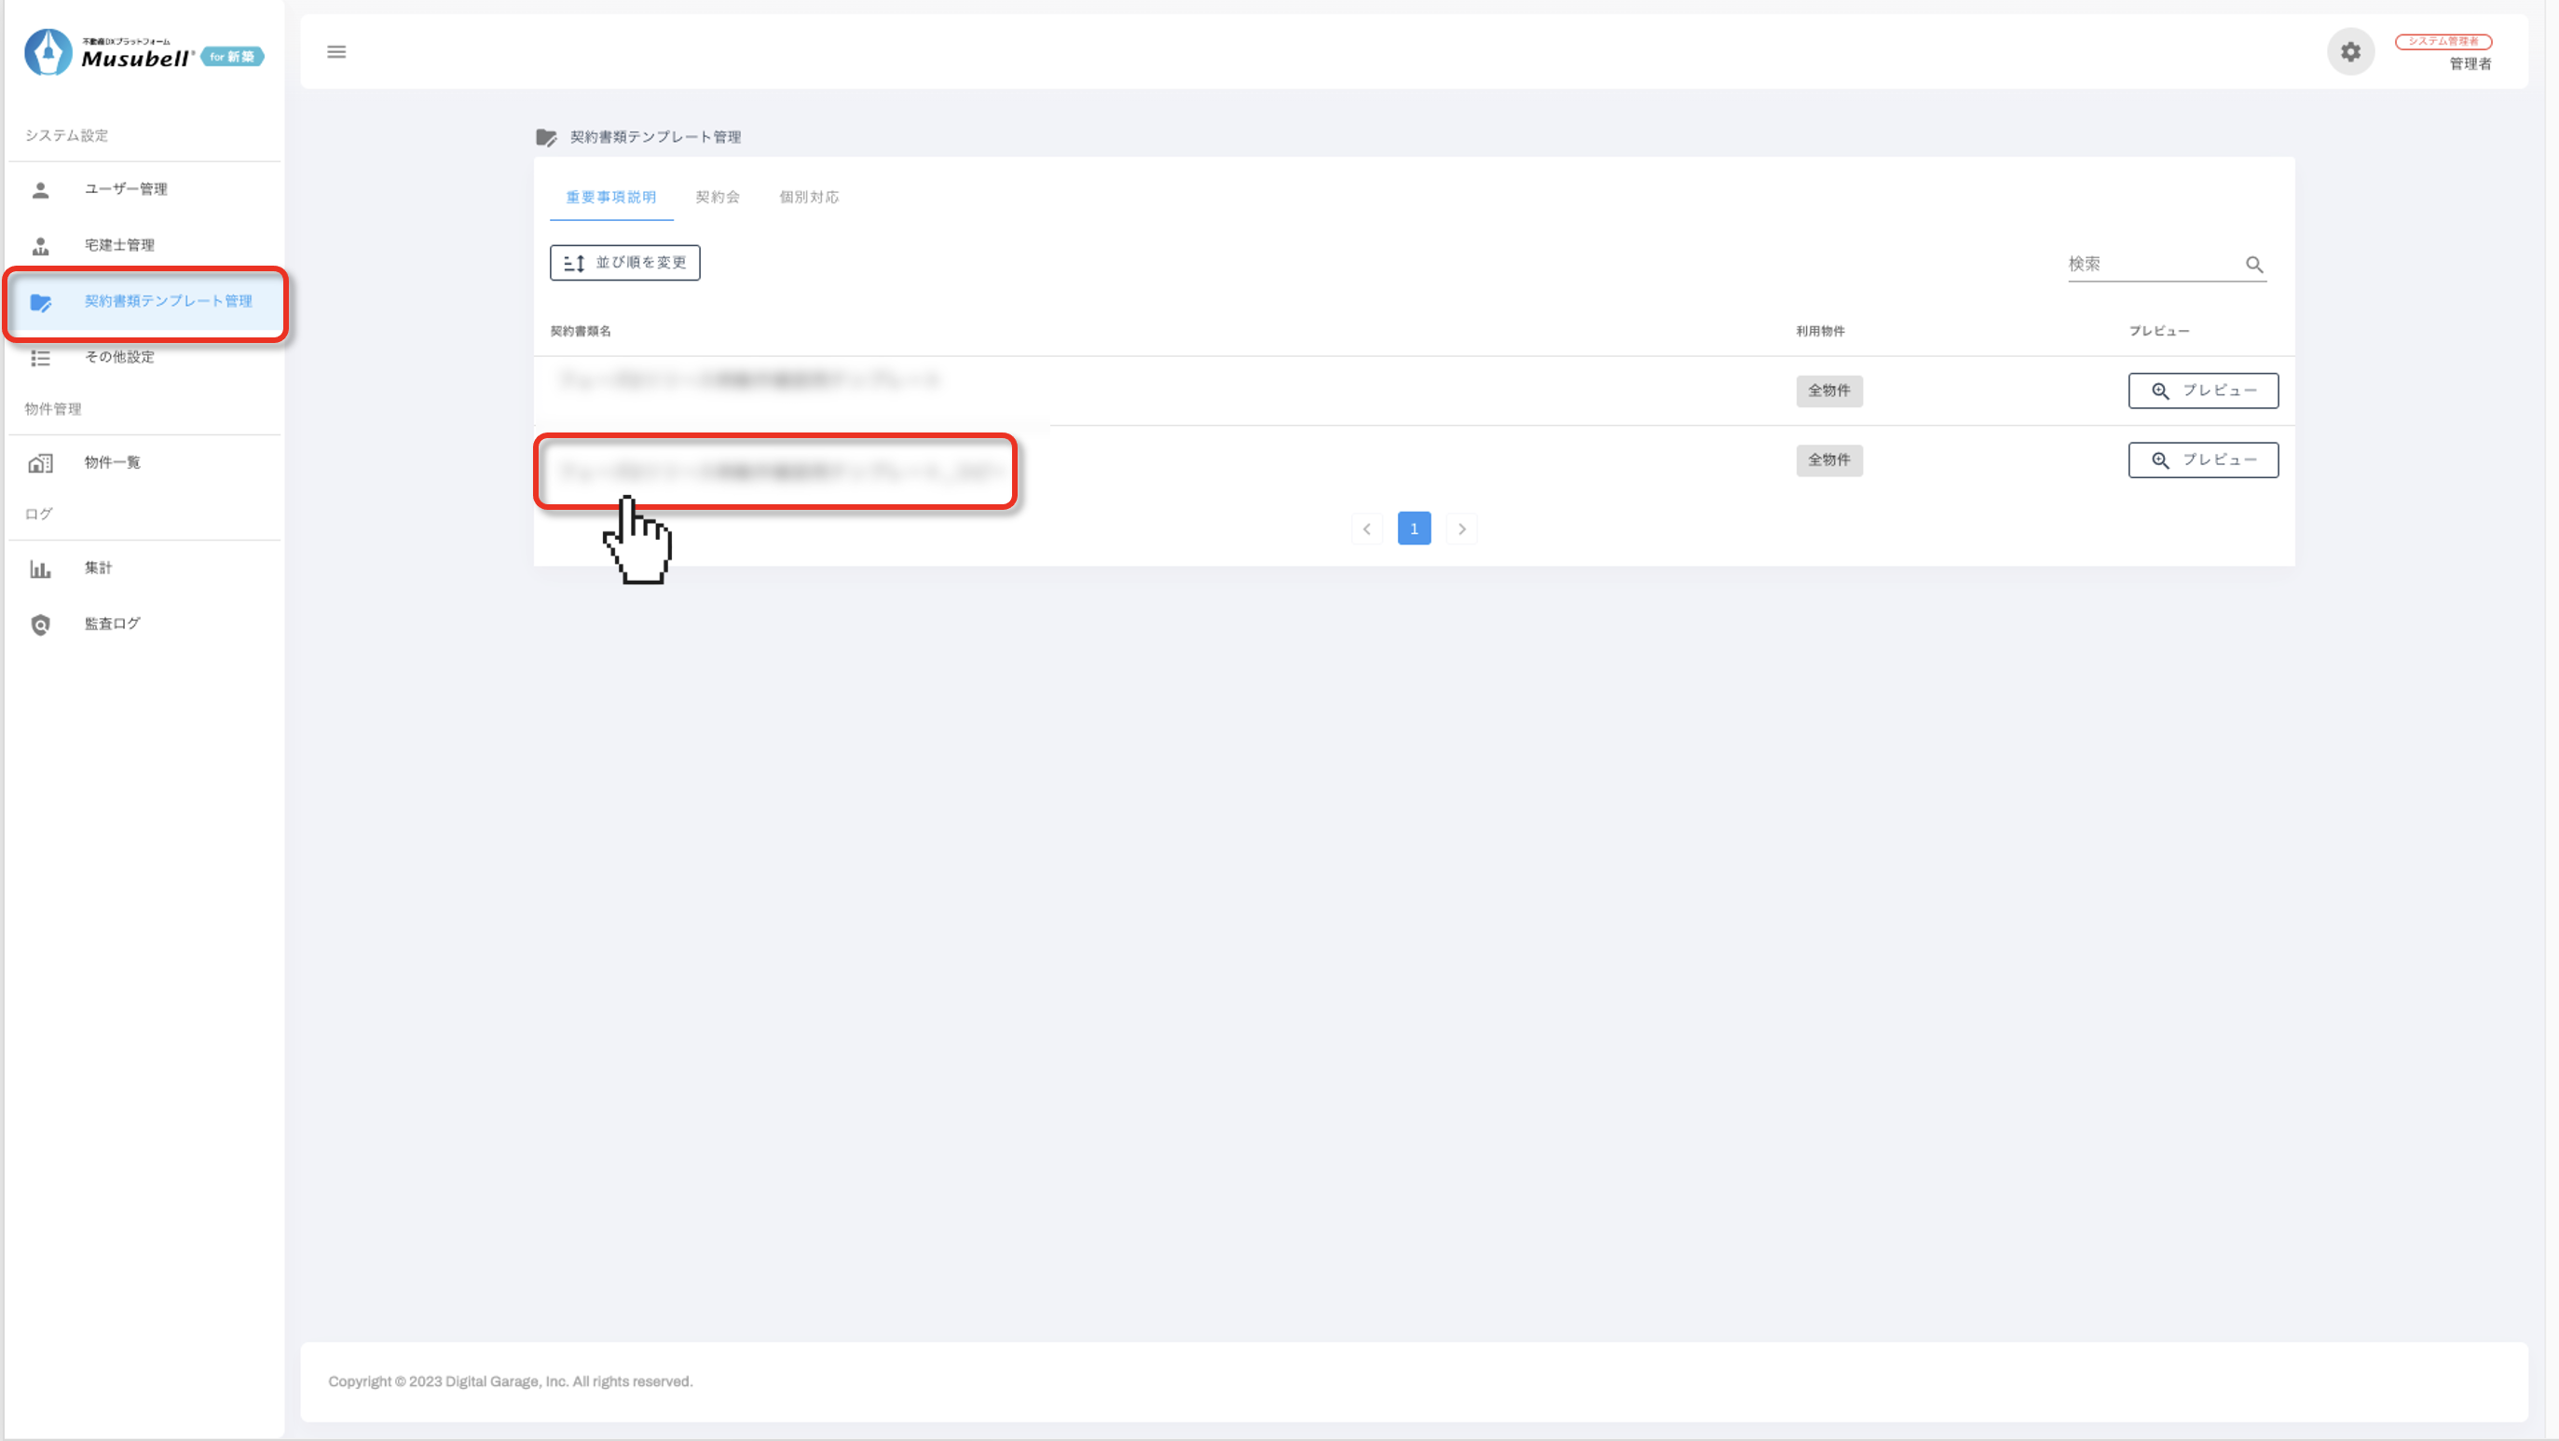2559x1441 pixels.
Task: Go to previous page chevron
Action: [x=1367, y=528]
